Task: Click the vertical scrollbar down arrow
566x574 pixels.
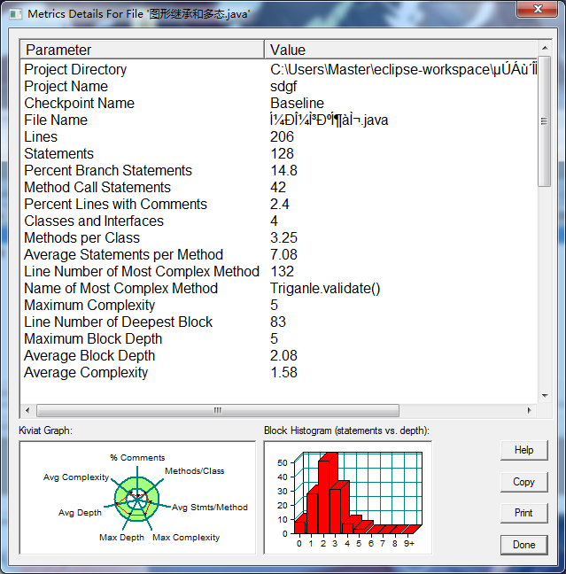Action: (x=545, y=396)
